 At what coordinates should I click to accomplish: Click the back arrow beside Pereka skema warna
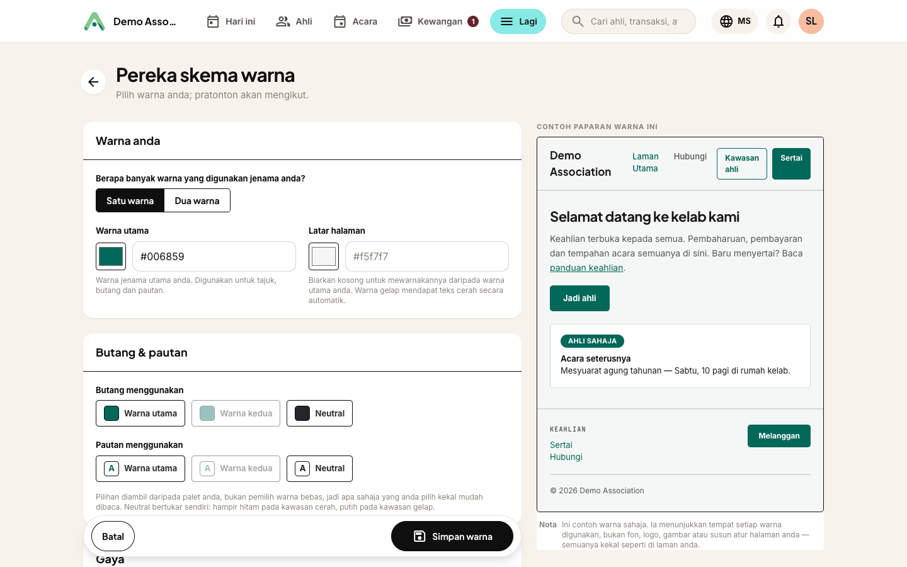(x=93, y=82)
